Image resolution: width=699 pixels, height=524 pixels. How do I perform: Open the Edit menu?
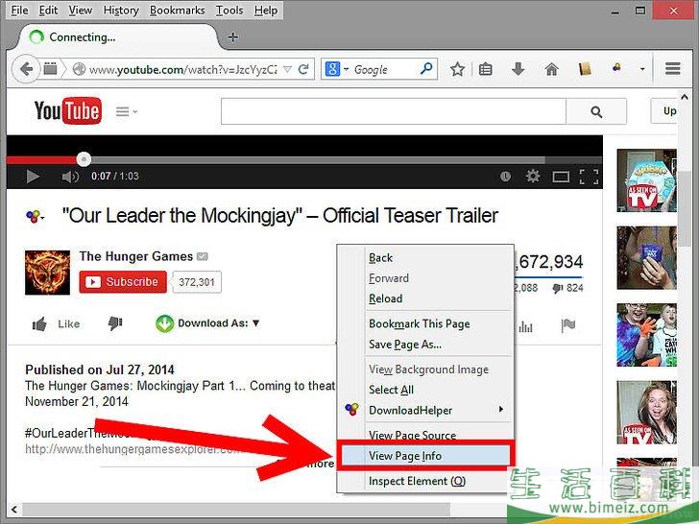(48, 11)
